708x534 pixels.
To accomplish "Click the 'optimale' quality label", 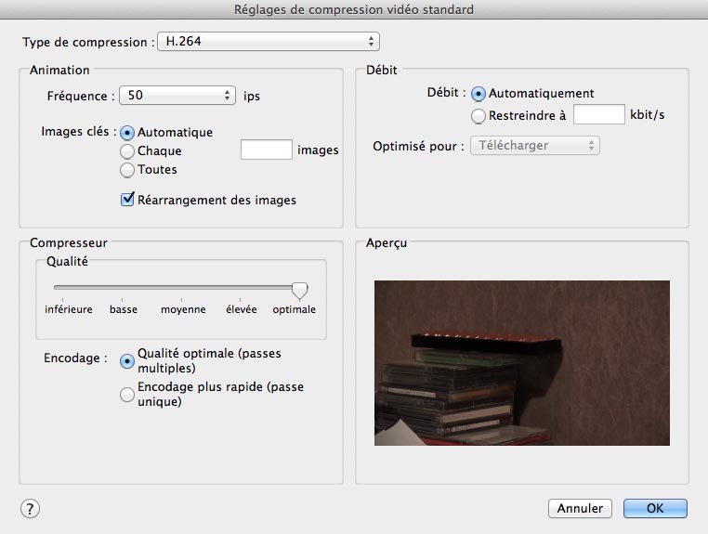I will [x=294, y=309].
